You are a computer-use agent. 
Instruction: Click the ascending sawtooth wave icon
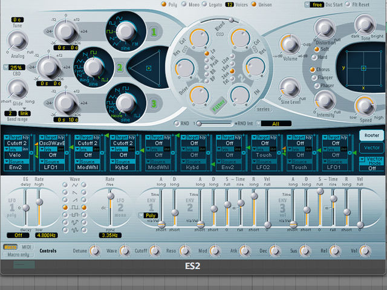coord(74,200)
